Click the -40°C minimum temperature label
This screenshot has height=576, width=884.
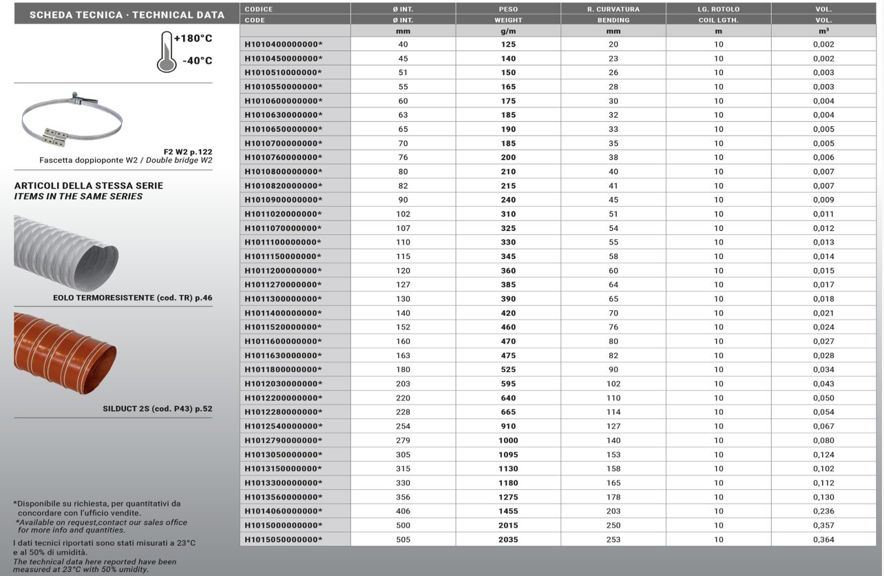click(197, 61)
